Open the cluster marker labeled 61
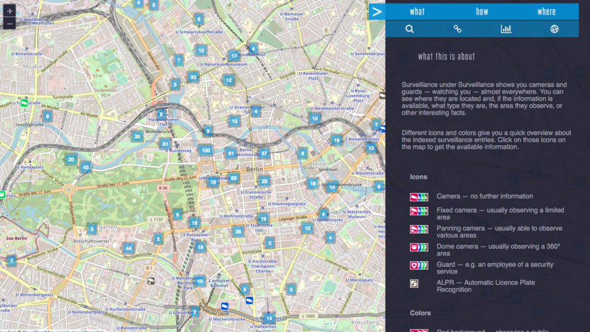 [x=231, y=154]
